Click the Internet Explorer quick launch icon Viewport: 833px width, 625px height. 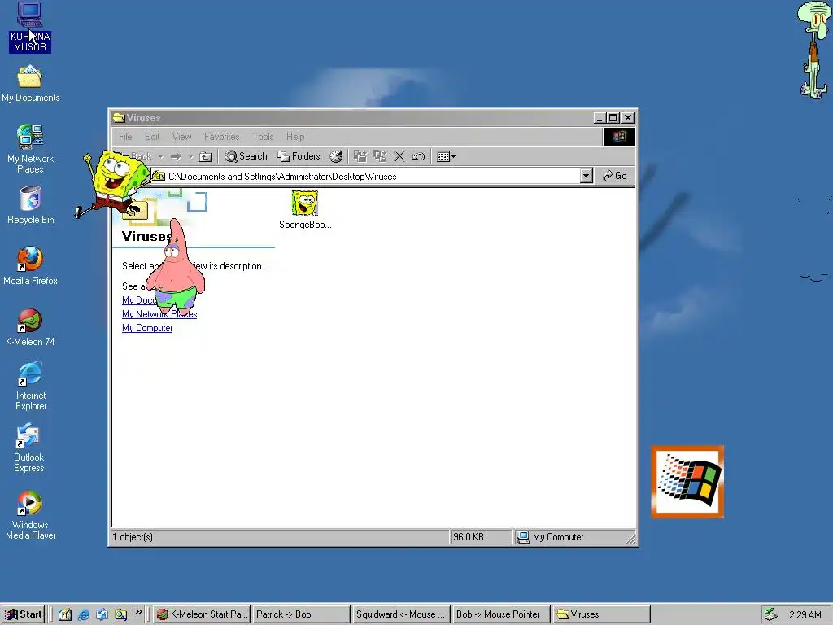pos(84,614)
